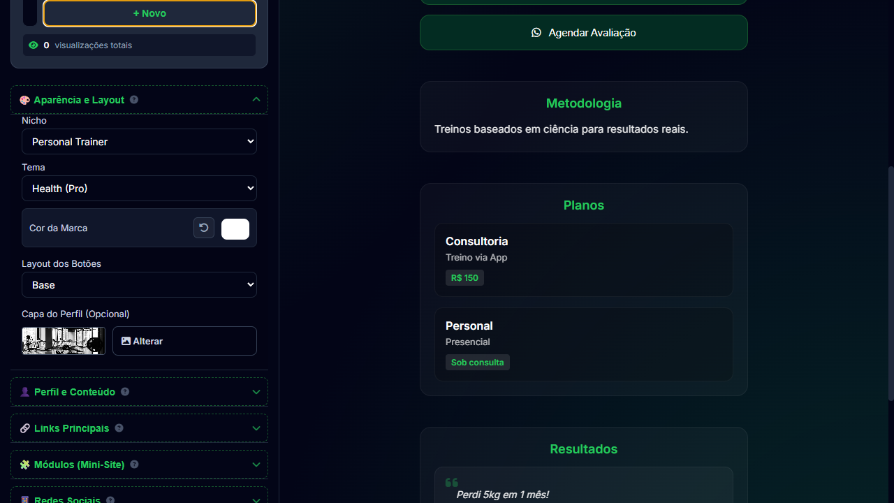Expand the Links Principais section
This screenshot has height=503, width=894.
[x=256, y=428]
